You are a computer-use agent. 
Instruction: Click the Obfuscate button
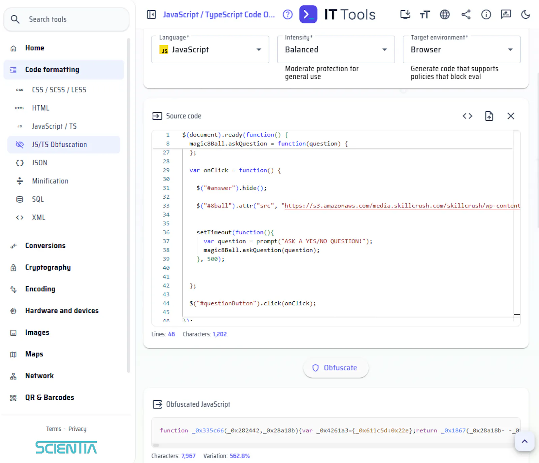click(x=336, y=368)
